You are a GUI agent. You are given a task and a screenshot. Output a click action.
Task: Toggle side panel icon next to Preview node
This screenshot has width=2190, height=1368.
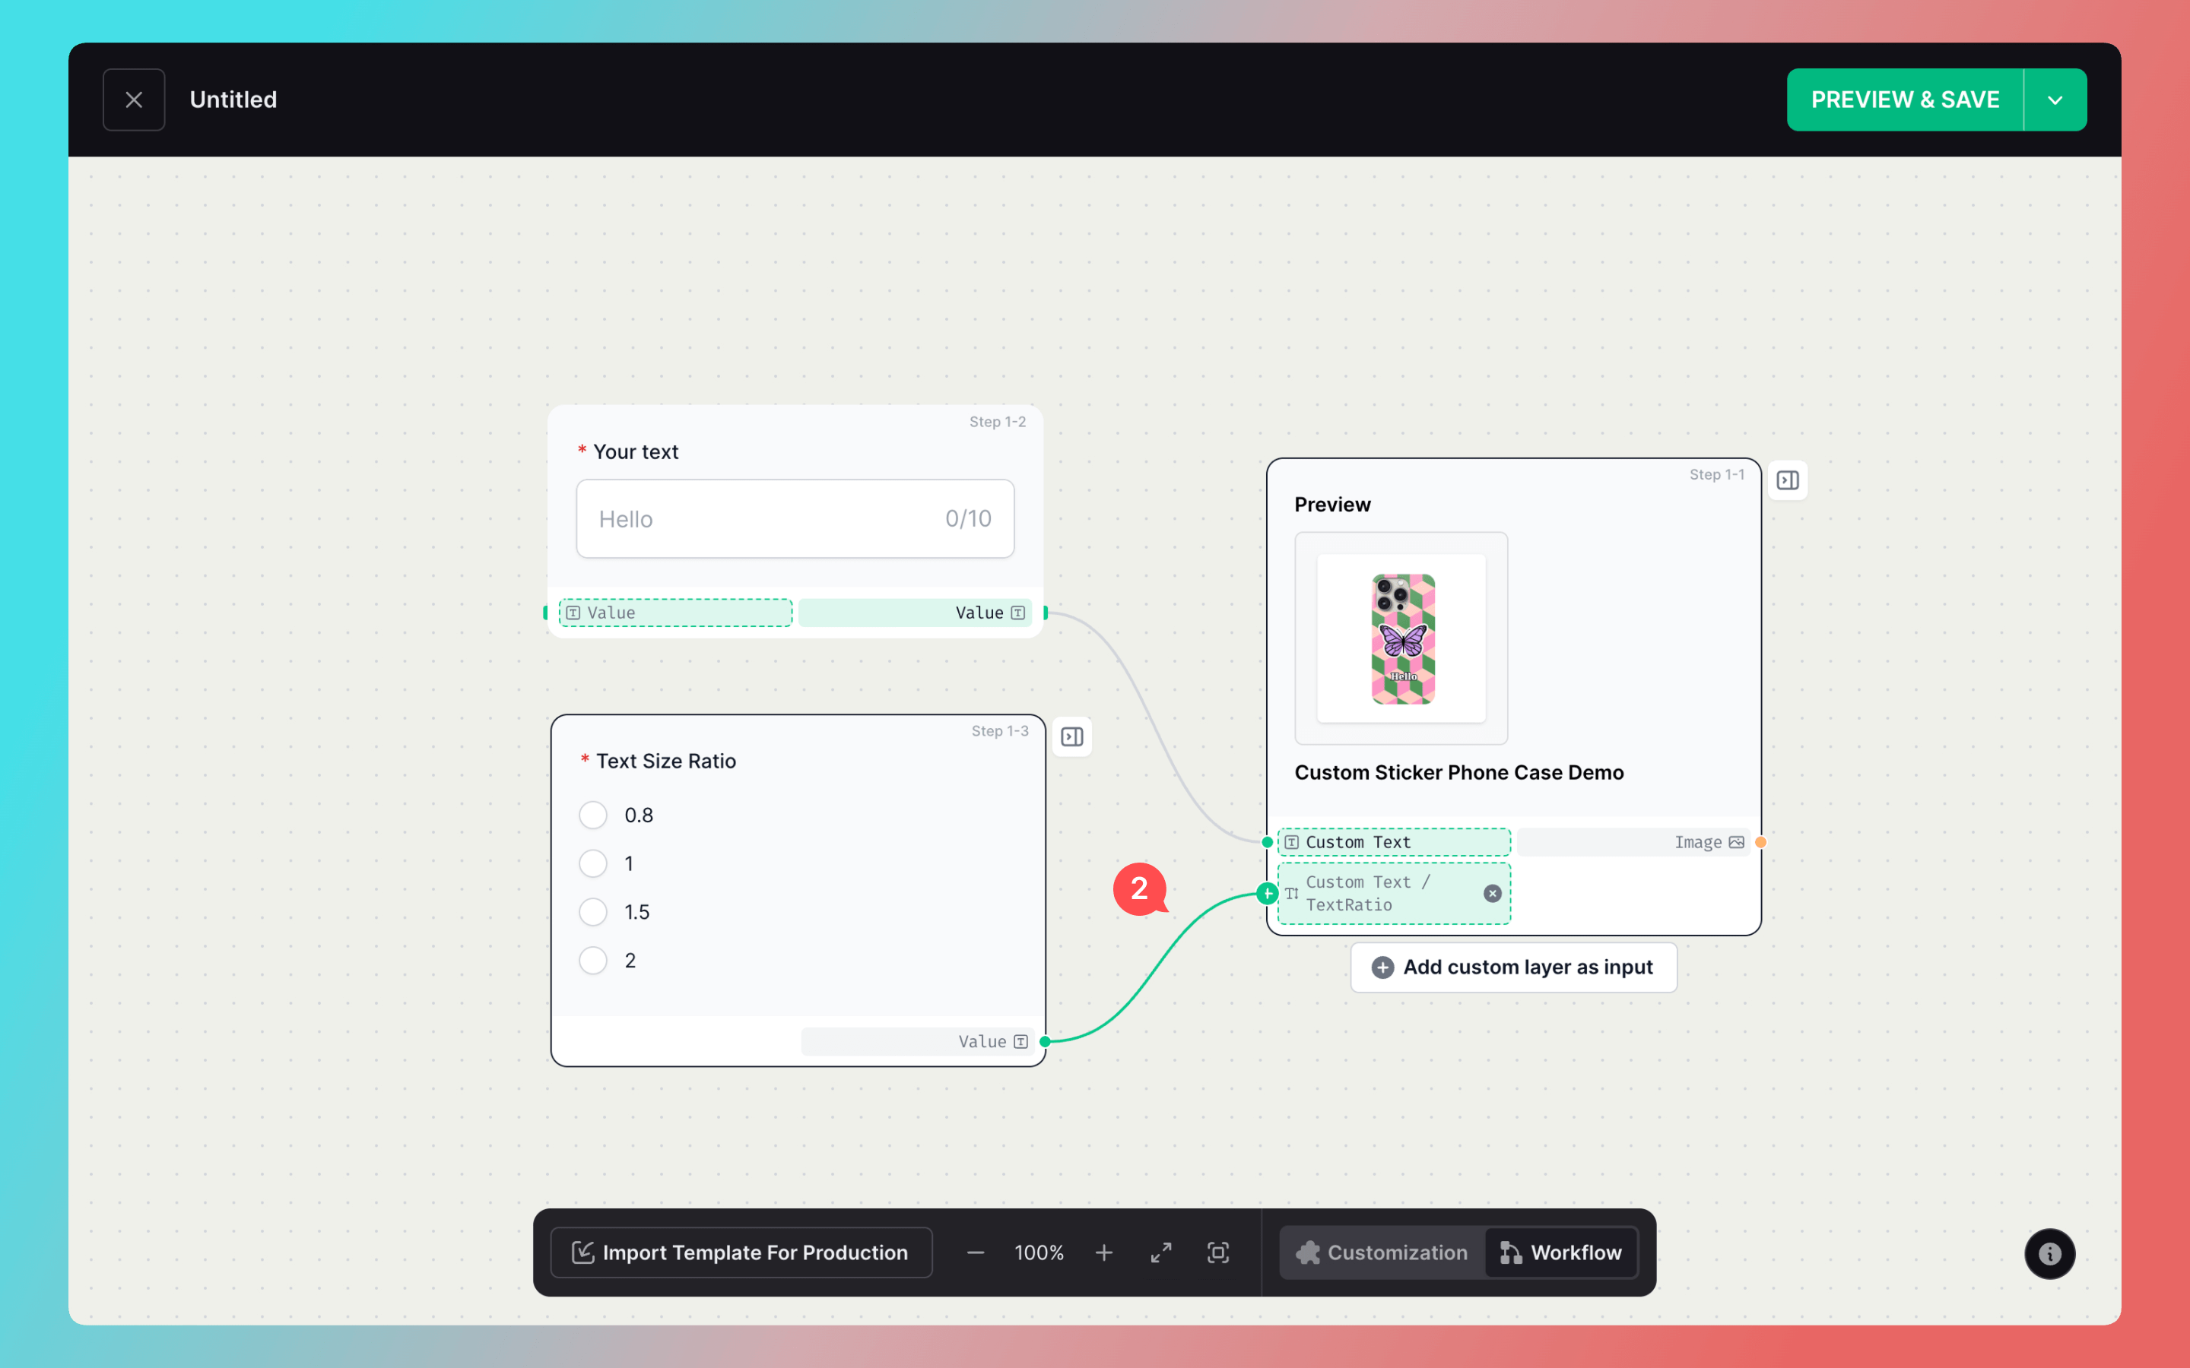[1787, 480]
